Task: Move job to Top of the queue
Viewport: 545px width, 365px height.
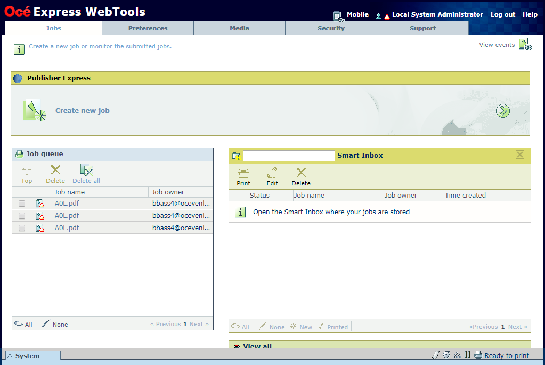Action: tap(27, 174)
